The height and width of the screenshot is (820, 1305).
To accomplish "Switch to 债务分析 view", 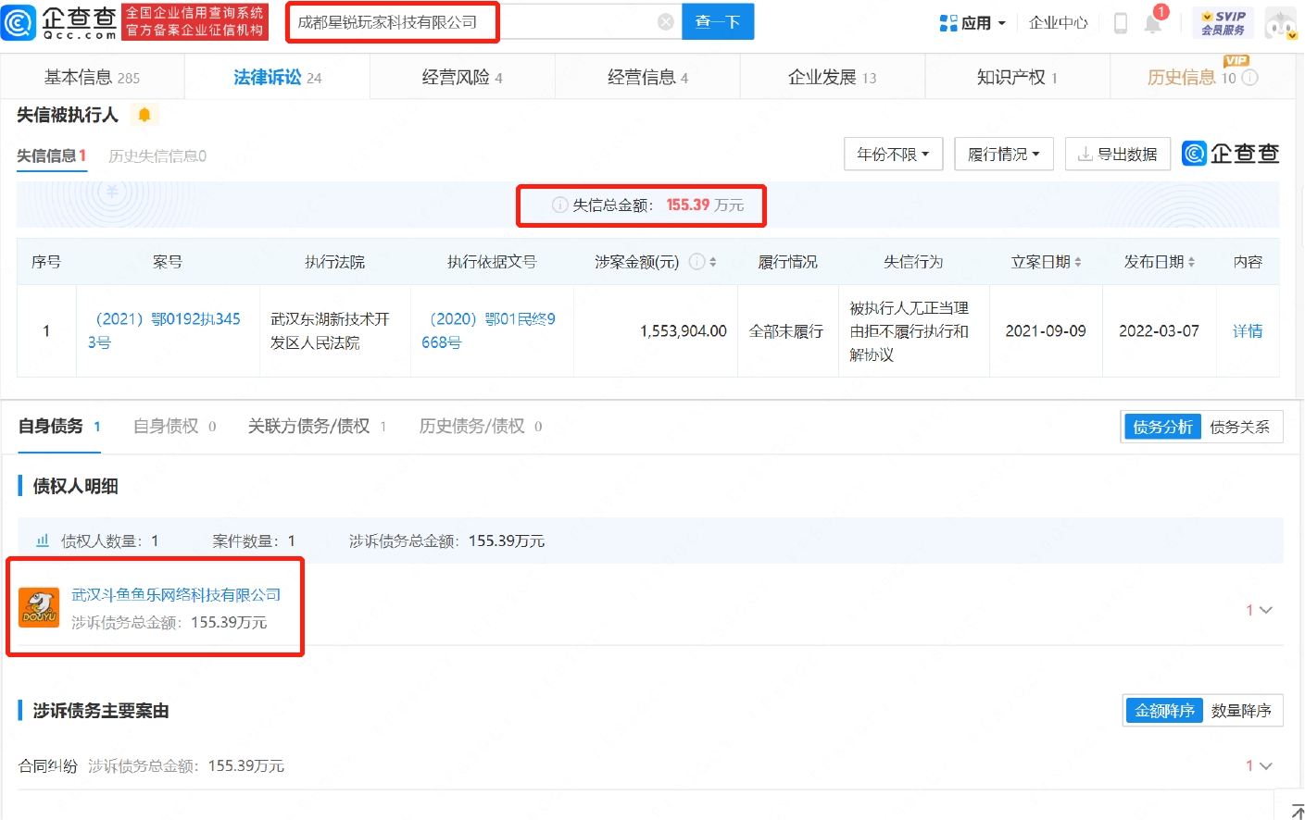I will tap(1162, 427).
